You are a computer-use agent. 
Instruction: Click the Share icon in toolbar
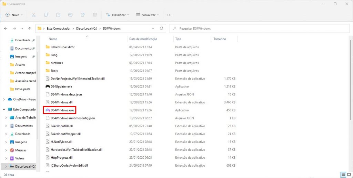pos(83,15)
